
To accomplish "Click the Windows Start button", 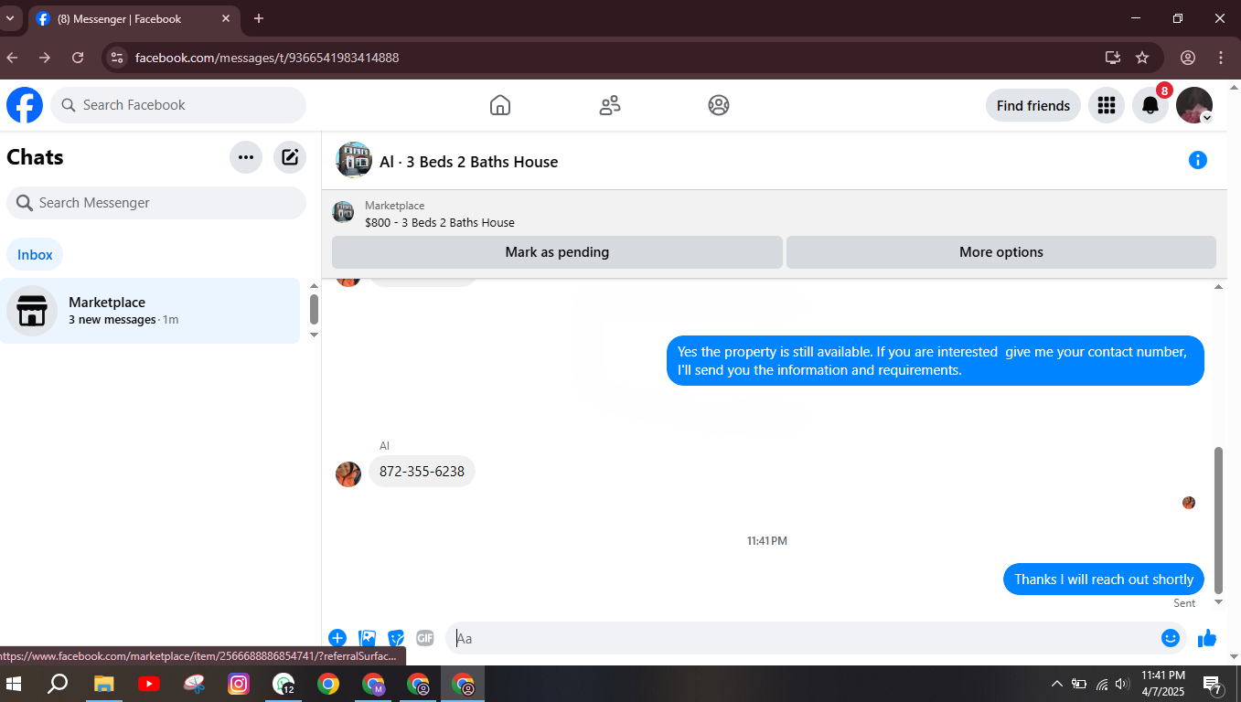I will pos(14,684).
